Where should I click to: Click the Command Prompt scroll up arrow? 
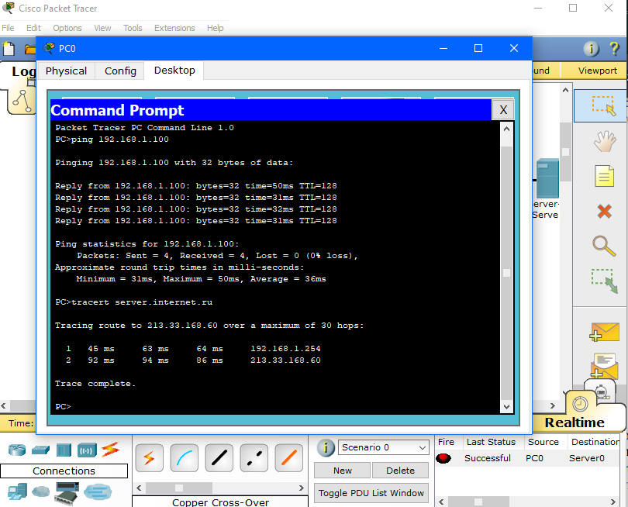pyautogui.click(x=506, y=129)
